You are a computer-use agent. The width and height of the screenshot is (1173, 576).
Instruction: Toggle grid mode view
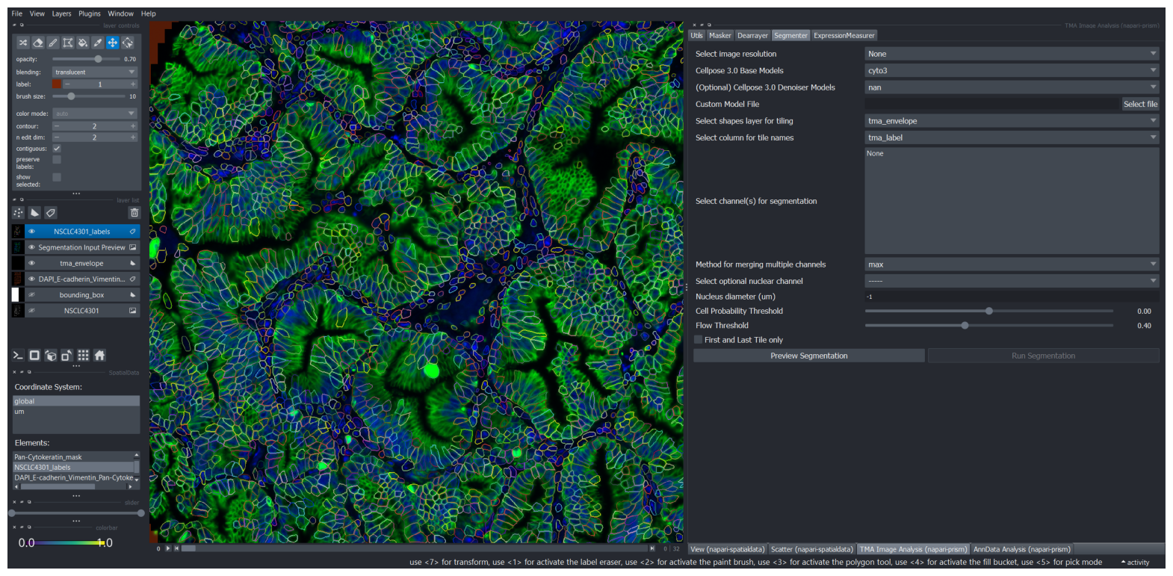(83, 356)
